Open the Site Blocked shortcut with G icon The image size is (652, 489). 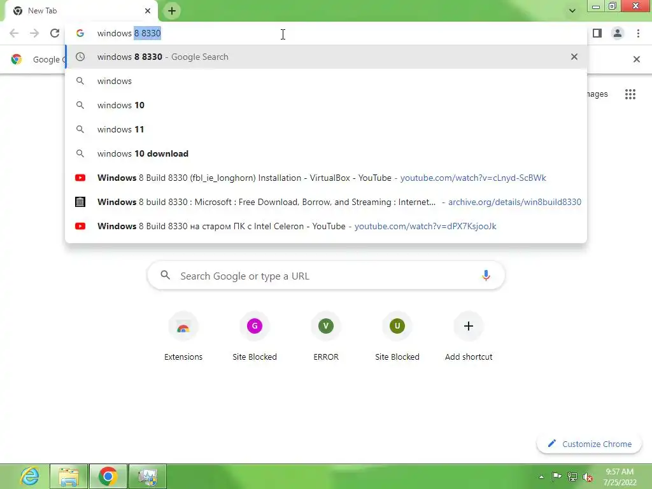pyautogui.click(x=255, y=337)
